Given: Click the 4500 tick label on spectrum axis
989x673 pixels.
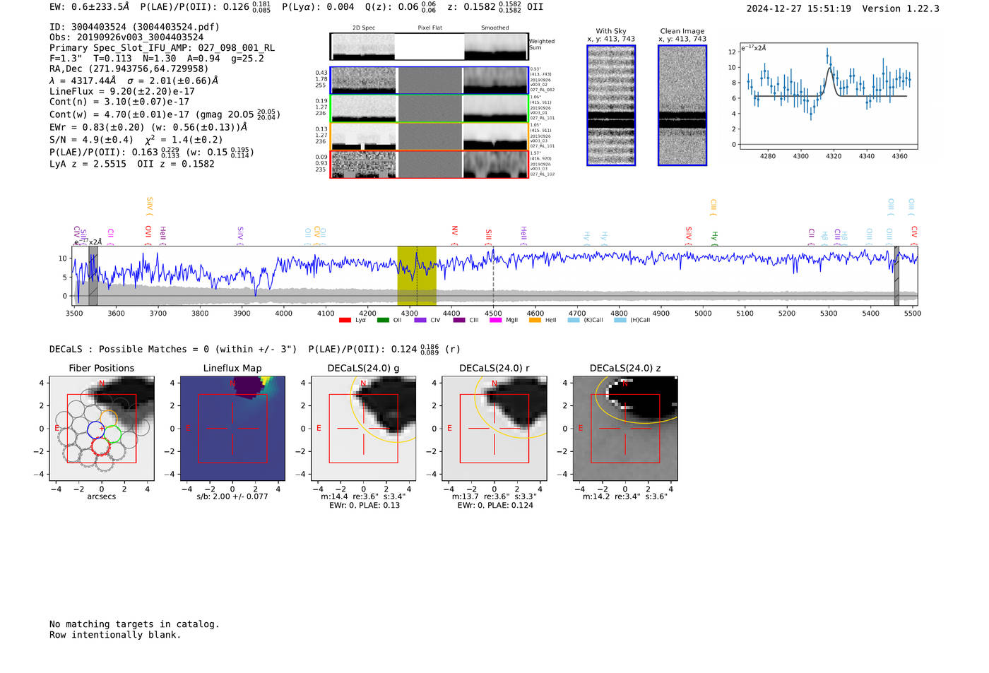Looking at the screenshot, I should 493,314.
